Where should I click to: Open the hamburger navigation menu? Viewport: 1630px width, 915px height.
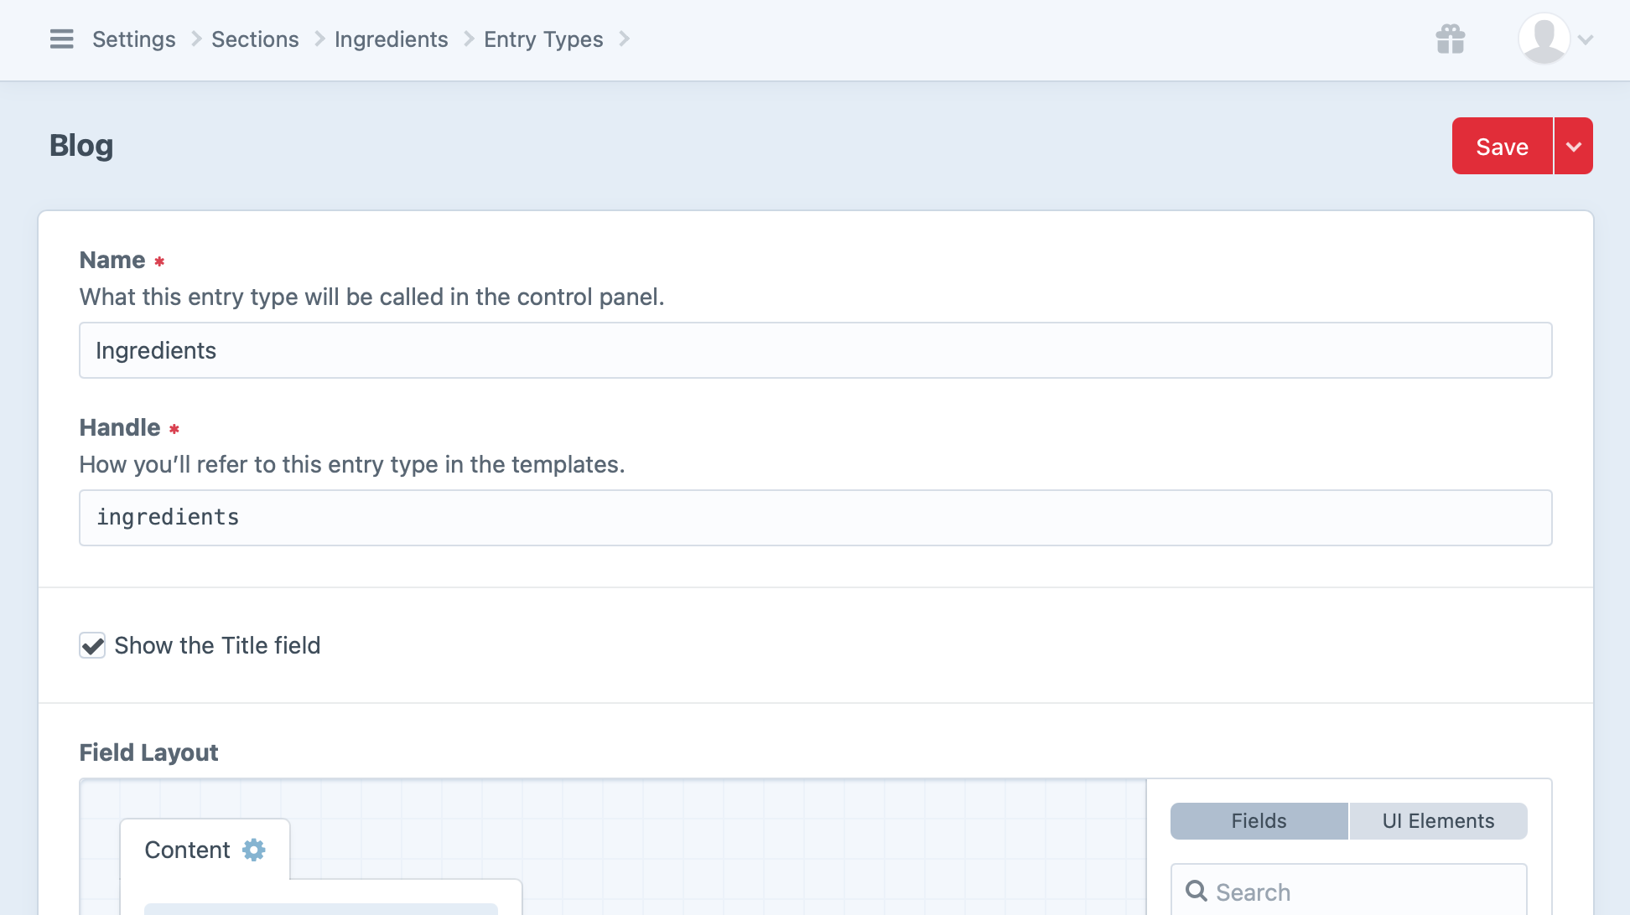(x=61, y=39)
